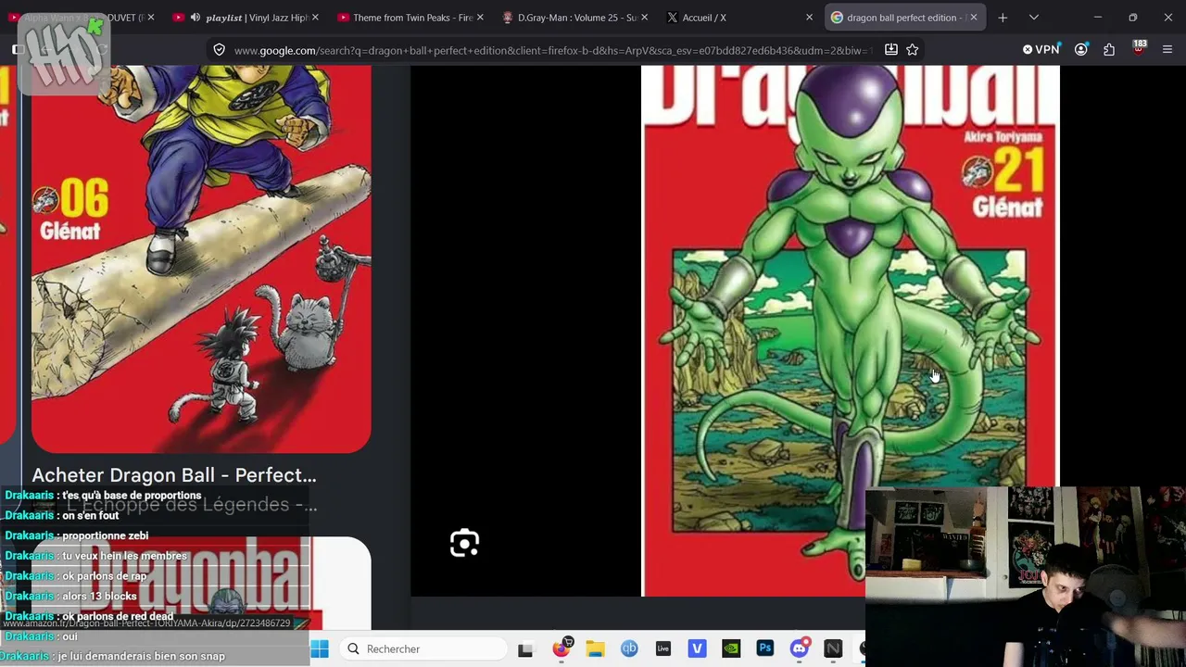Open Firefox from the taskbar
Image resolution: width=1186 pixels, height=667 pixels.
[x=561, y=648]
